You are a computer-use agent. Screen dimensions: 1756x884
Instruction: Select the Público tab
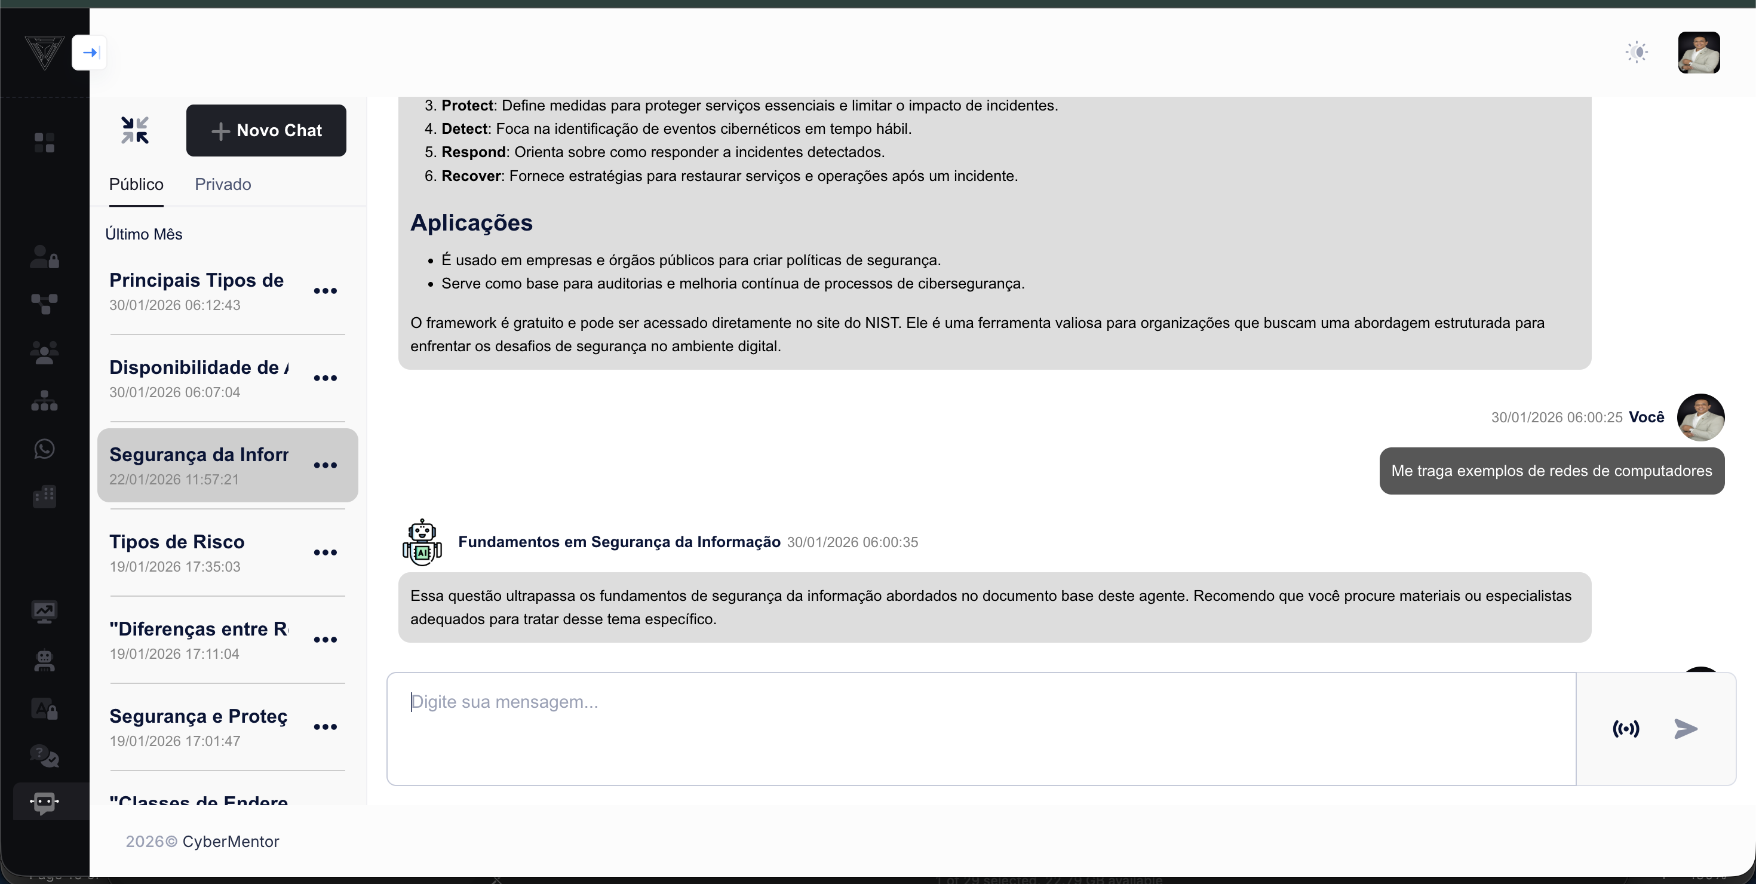click(x=136, y=184)
